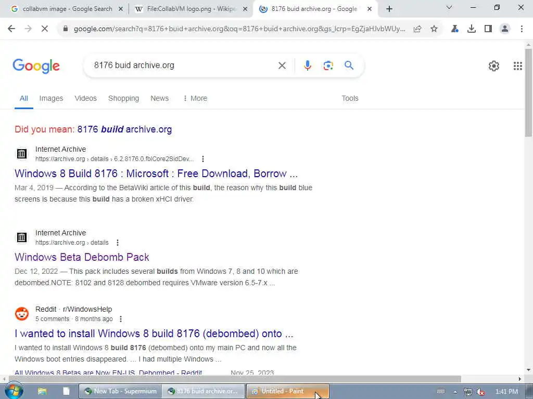Screen dimensions: 533x399
Task: Click the browser address bar URL
Action: [x=239, y=29]
